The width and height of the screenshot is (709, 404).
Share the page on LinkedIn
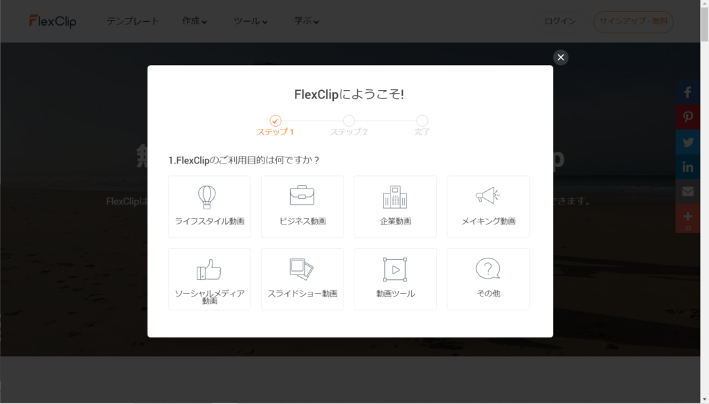click(688, 167)
